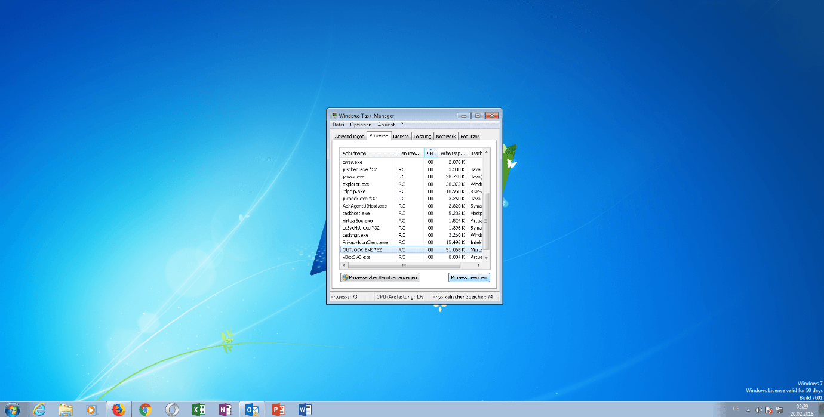Open the ? help menu
Image resolution: width=824 pixels, height=417 pixels.
click(402, 125)
